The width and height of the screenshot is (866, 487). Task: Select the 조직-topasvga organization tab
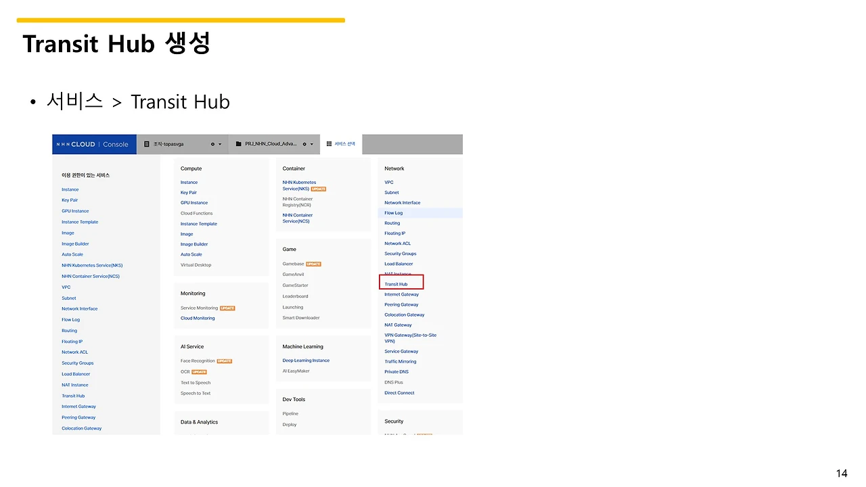click(x=183, y=144)
